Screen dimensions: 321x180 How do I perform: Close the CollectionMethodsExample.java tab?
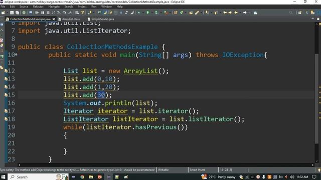click(x=54, y=19)
